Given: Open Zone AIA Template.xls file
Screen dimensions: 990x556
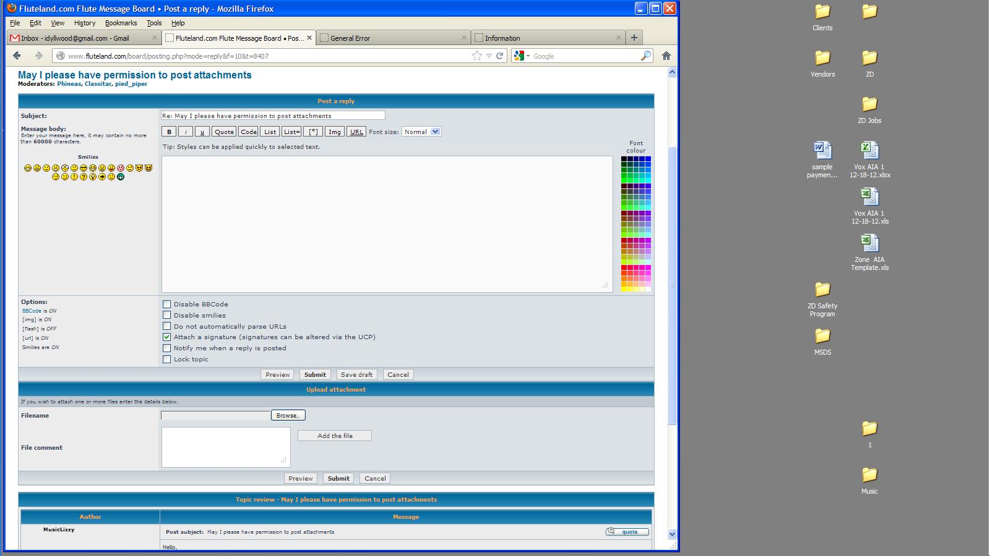Looking at the screenshot, I should pos(869,253).
